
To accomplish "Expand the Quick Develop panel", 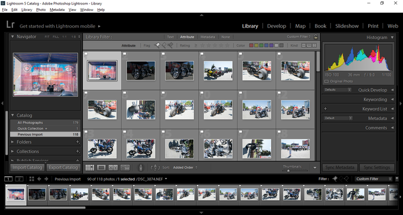I will 392,90.
